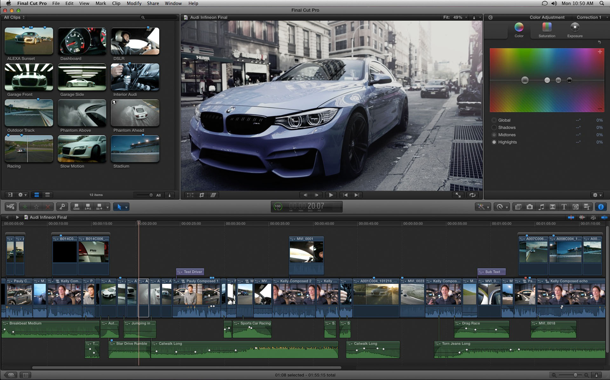Viewport: 610px width, 380px height.
Task: Switch browser to list view
Action: pos(47,195)
